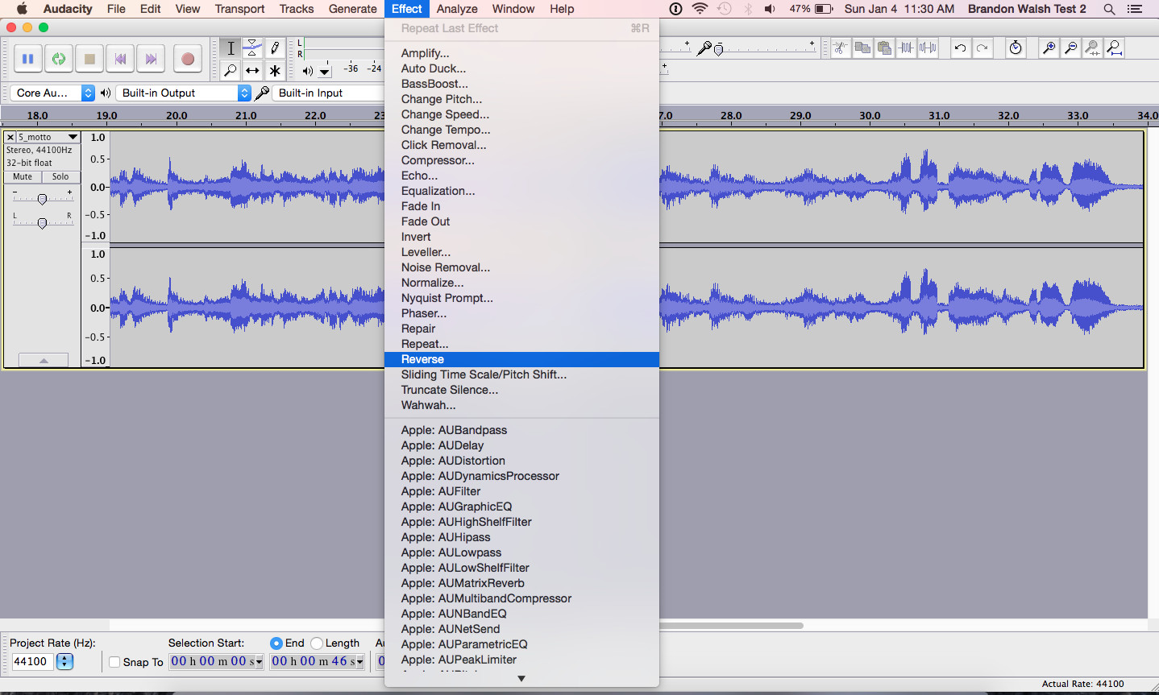Adjust the track gain slider
1159x695 pixels.
click(42, 199)
